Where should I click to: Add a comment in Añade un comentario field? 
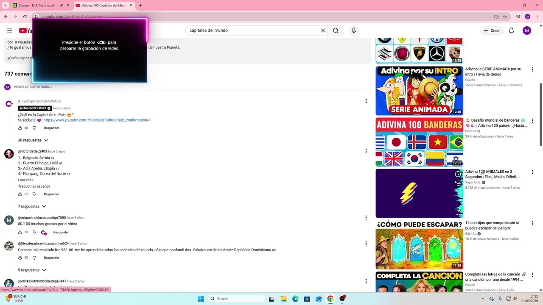(190, 87)
